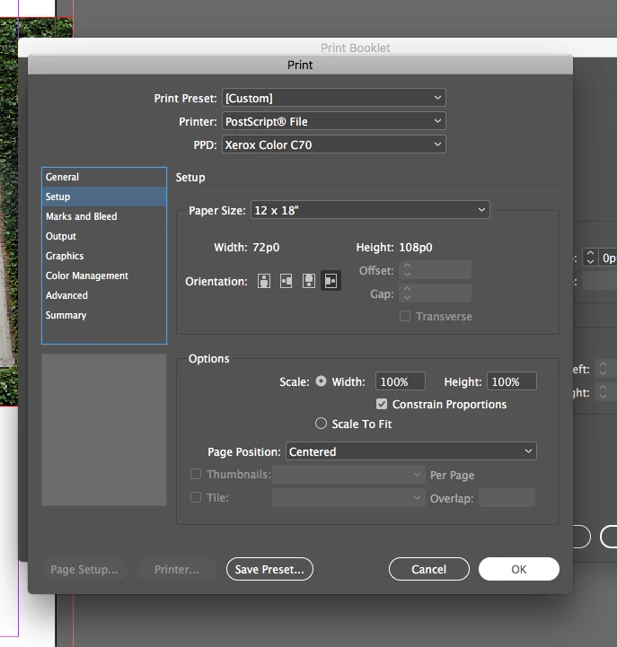Screen dimensions: 617x647
Task: Uncheck Constrain Proportions checkbox
Action: click(382, 404)
